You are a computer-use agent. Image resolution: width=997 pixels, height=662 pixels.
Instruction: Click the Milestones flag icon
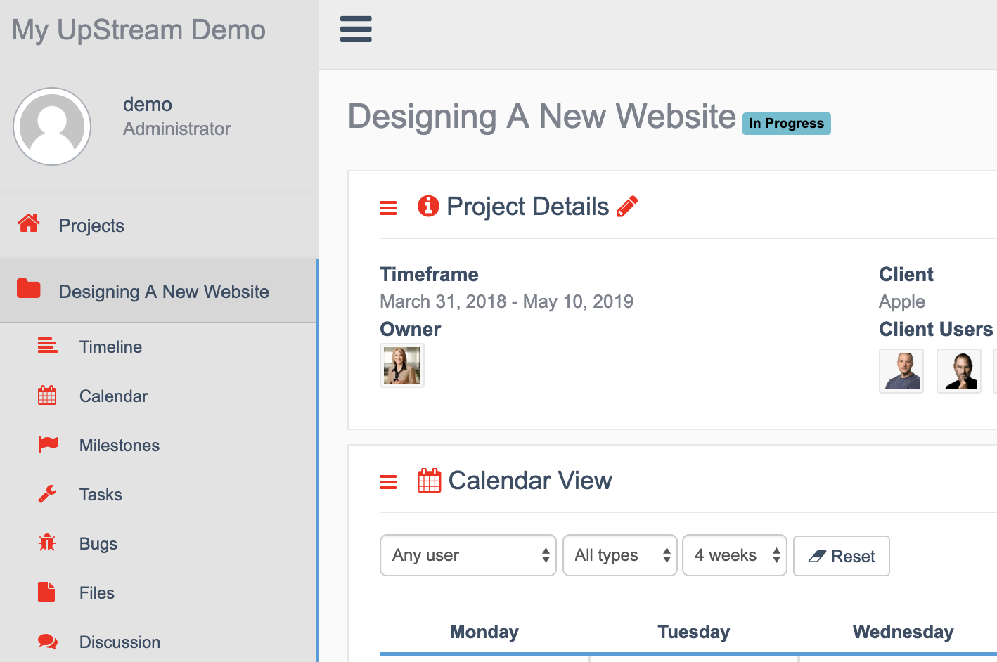(x=48, y=445)
